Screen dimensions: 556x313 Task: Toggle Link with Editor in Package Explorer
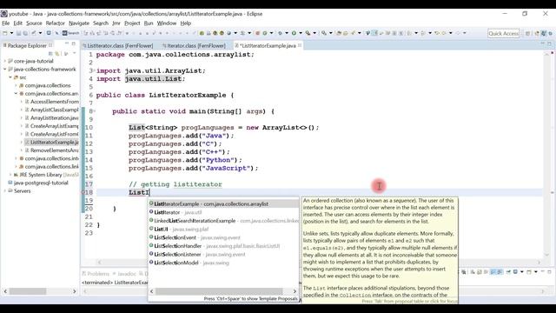(57, 54)
